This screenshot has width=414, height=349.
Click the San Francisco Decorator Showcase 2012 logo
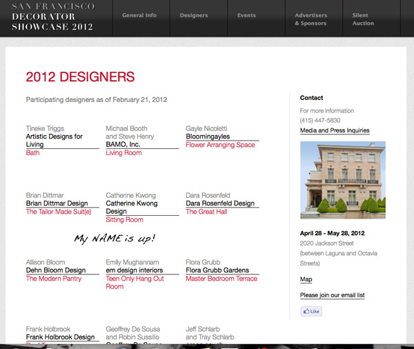tap(52, 17)
